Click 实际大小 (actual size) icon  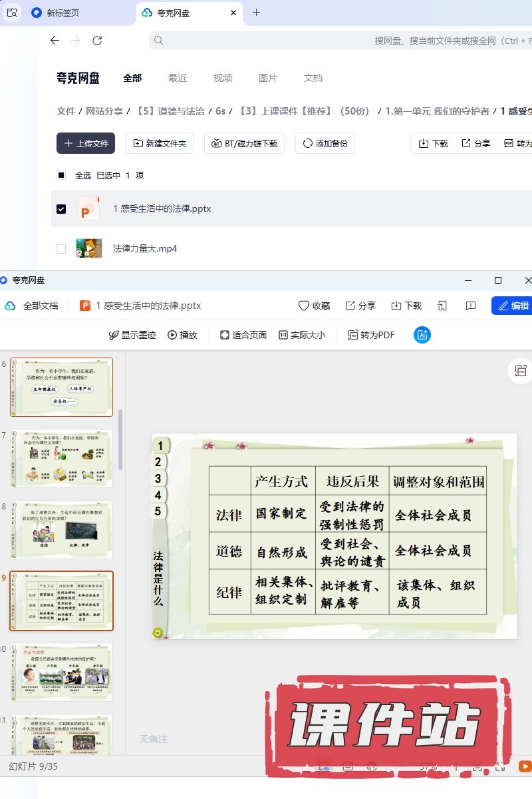click(283, 335)
